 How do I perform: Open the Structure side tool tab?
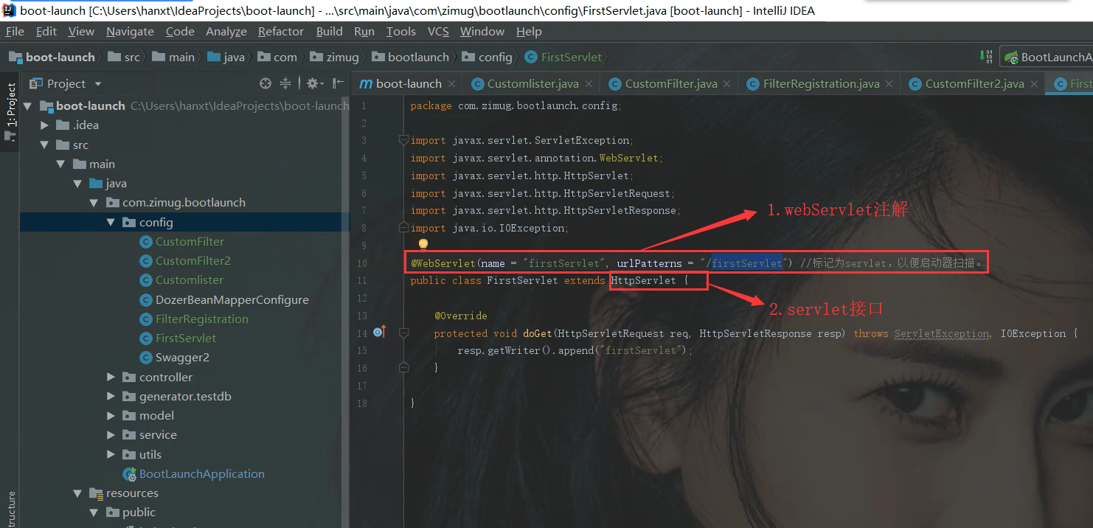10,510
